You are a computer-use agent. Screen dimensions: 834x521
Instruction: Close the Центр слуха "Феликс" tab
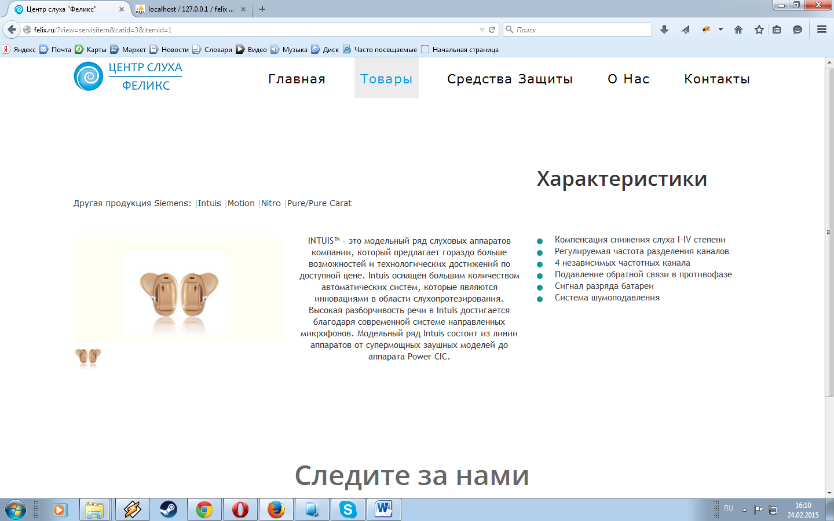[122, 9]
